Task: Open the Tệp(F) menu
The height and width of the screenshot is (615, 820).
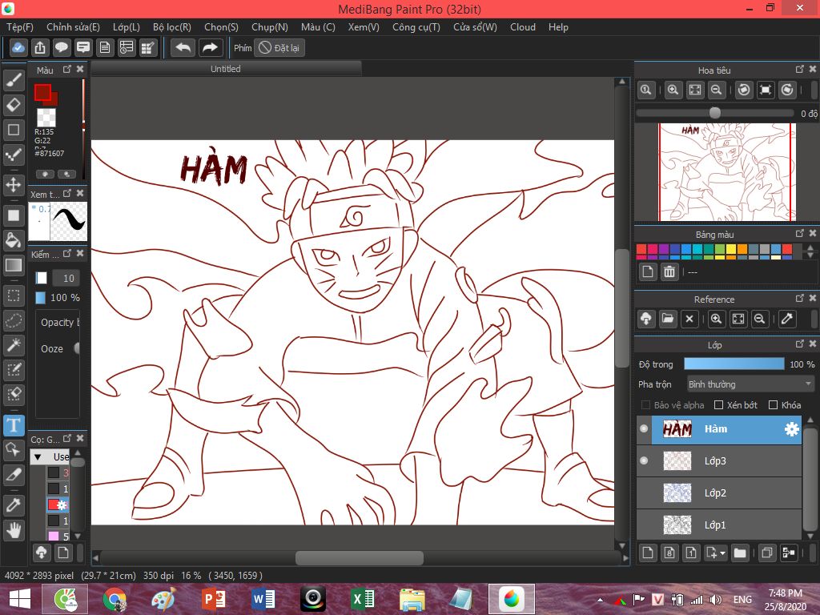Action: click(x=20, y=27)
